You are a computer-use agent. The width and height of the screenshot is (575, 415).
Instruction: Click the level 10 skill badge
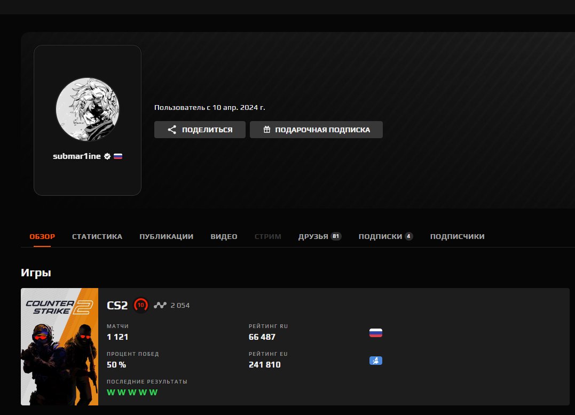[x=140, y=305]
